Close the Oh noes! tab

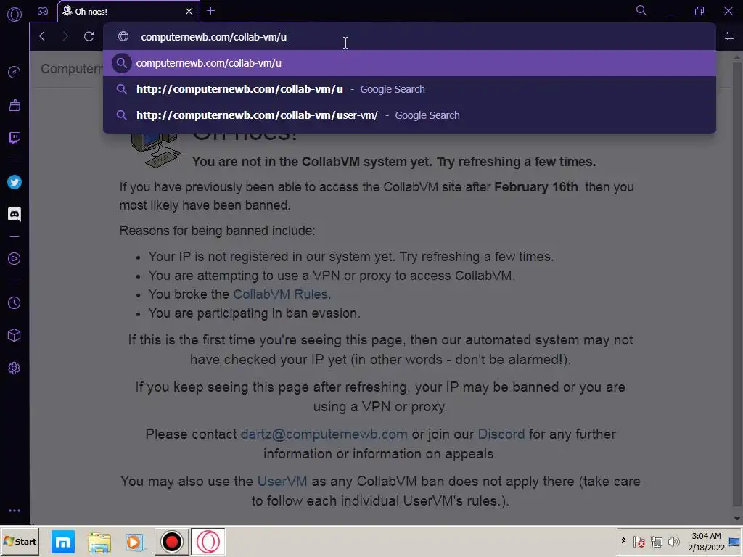tap(189, 11)
